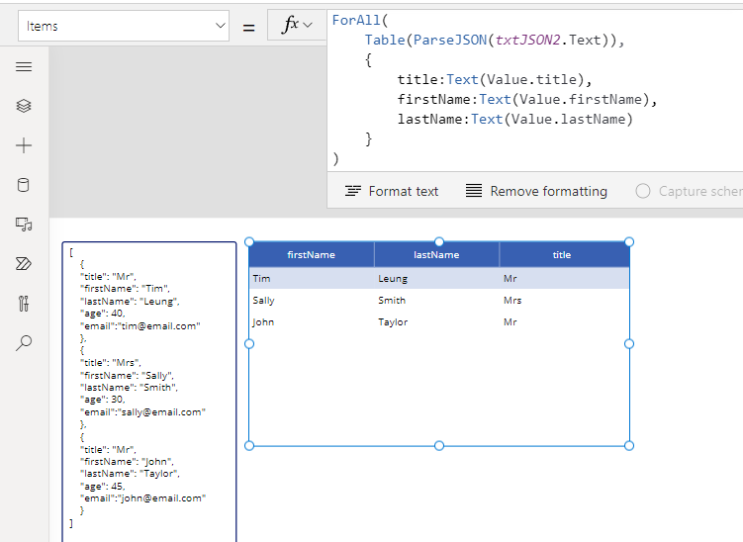Screen dimensions: 743x542
Task: Select the Sally Smith table row
Action: pos(438,301)
